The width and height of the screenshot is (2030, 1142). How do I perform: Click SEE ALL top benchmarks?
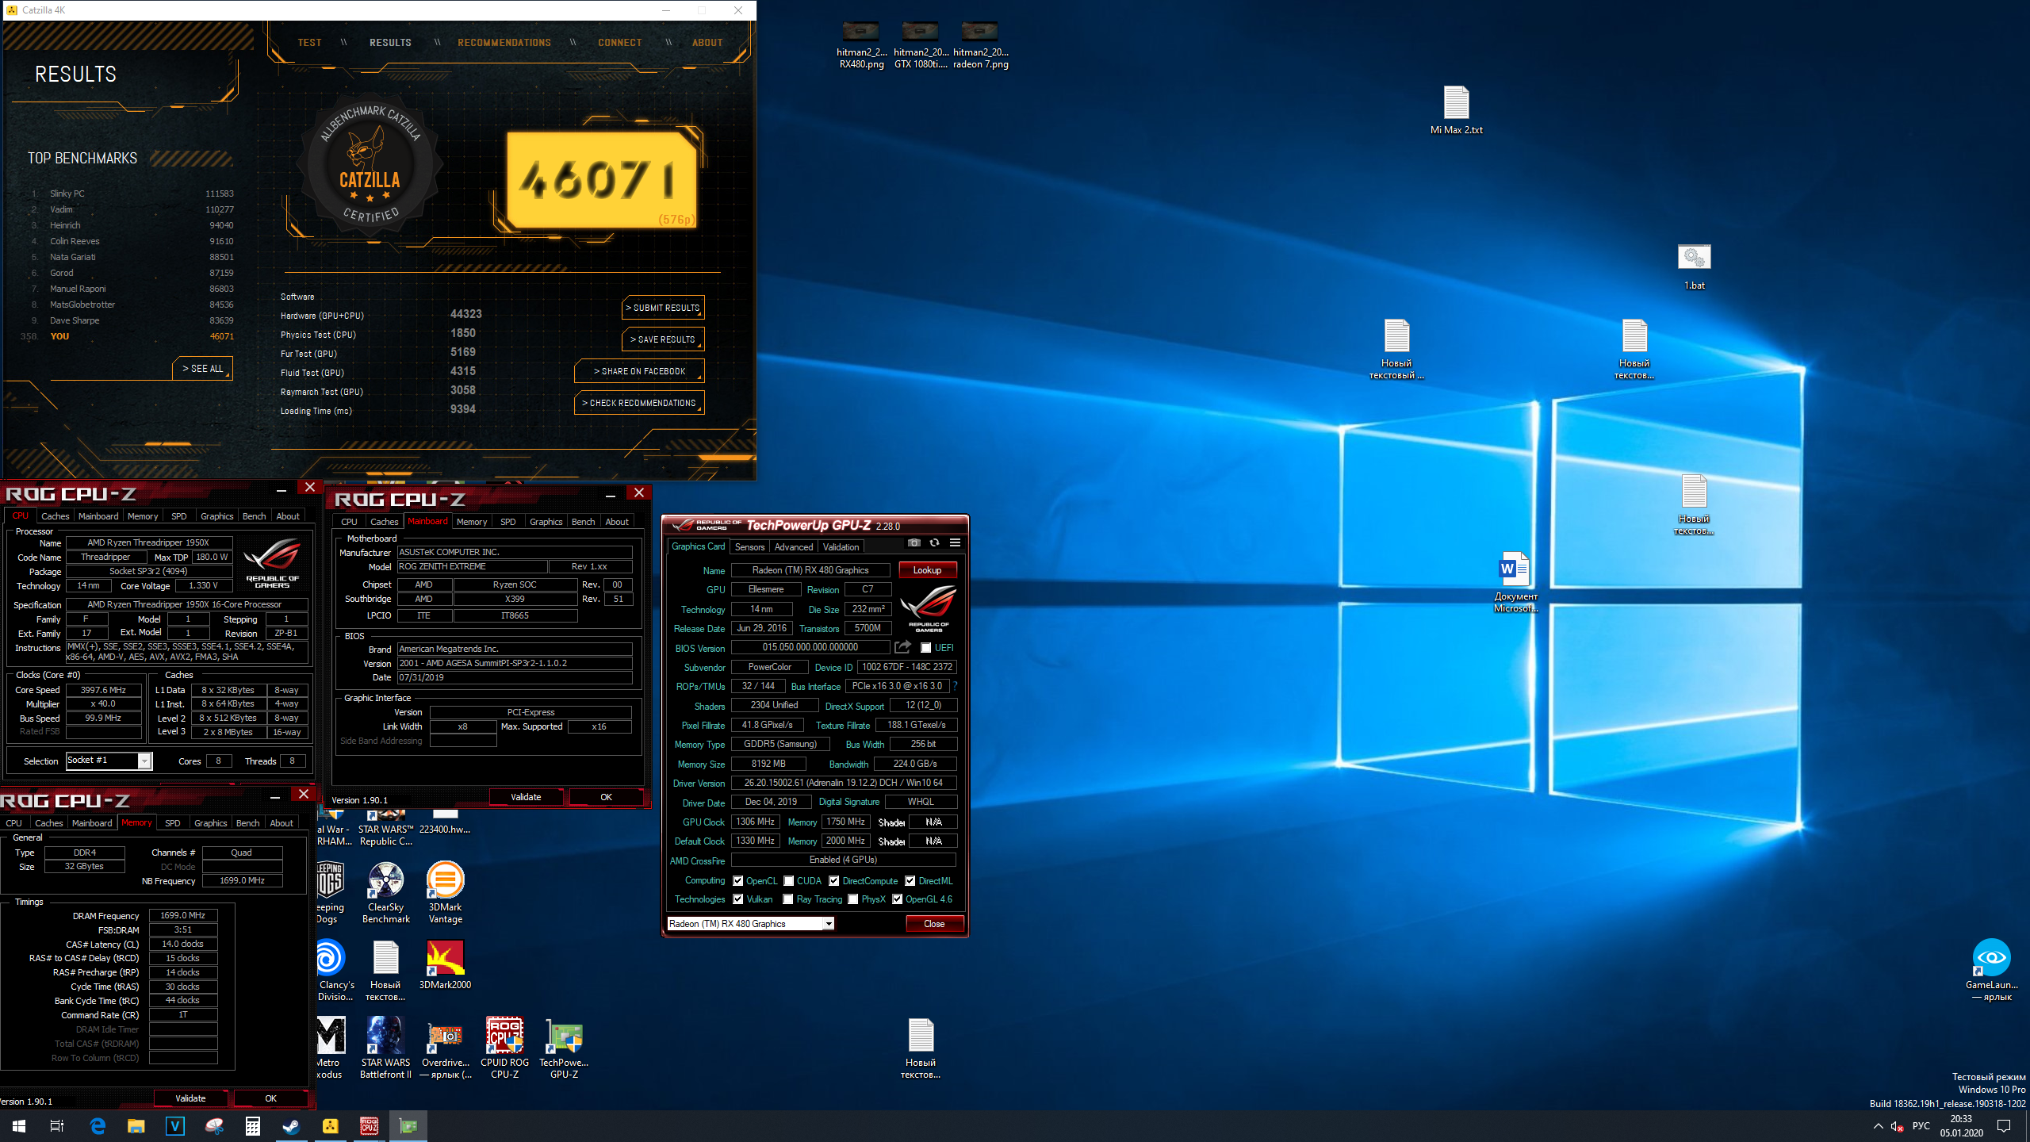point(202,369)
